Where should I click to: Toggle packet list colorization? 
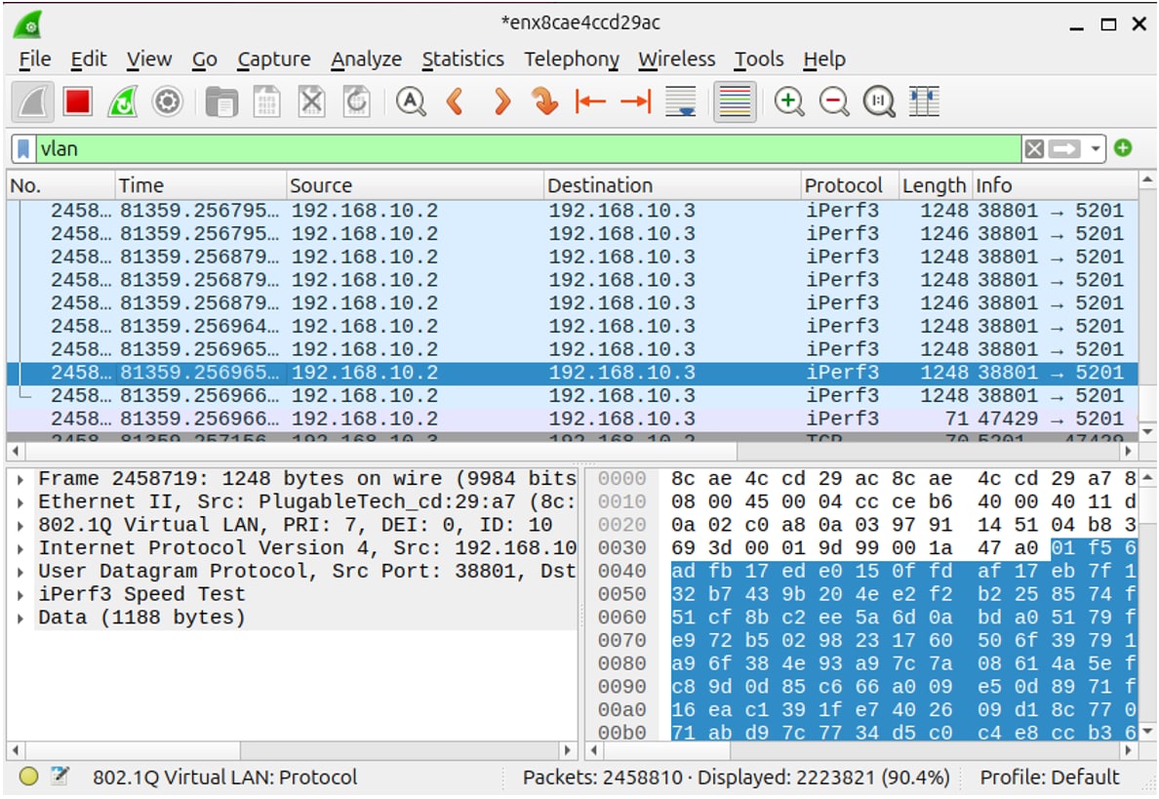(x=734, y=101)
